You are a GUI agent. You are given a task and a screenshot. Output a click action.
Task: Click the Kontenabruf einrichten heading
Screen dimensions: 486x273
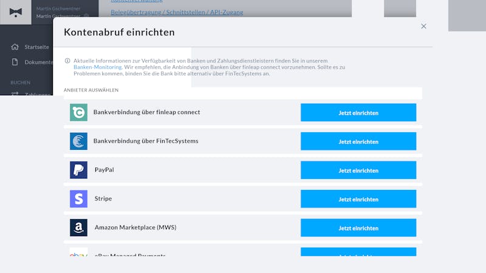pyautogui.click(x=119, y=32)
